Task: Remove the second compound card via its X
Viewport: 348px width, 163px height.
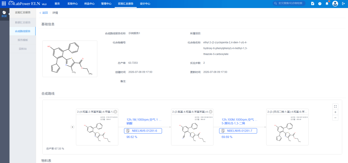Action: click(211, 112)
